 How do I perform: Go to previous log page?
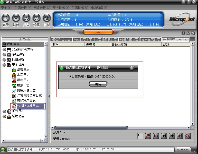point(164,136)
